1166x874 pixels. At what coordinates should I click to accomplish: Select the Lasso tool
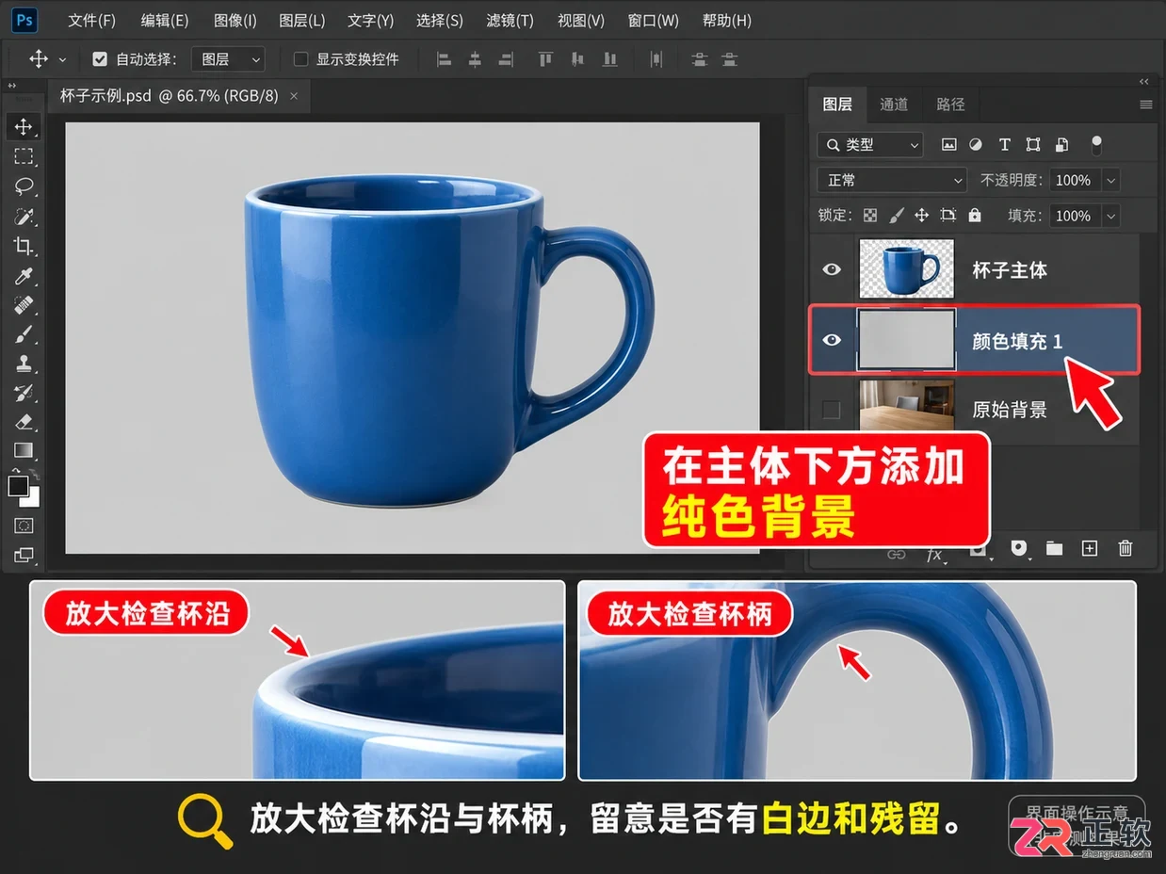(24, 186)
